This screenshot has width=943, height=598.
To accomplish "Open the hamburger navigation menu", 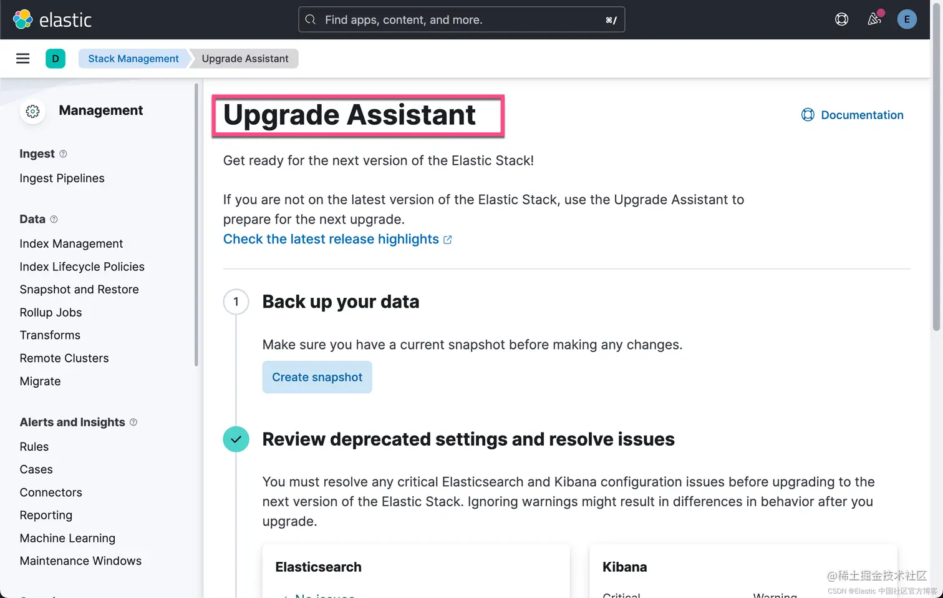I will [23, 58].
